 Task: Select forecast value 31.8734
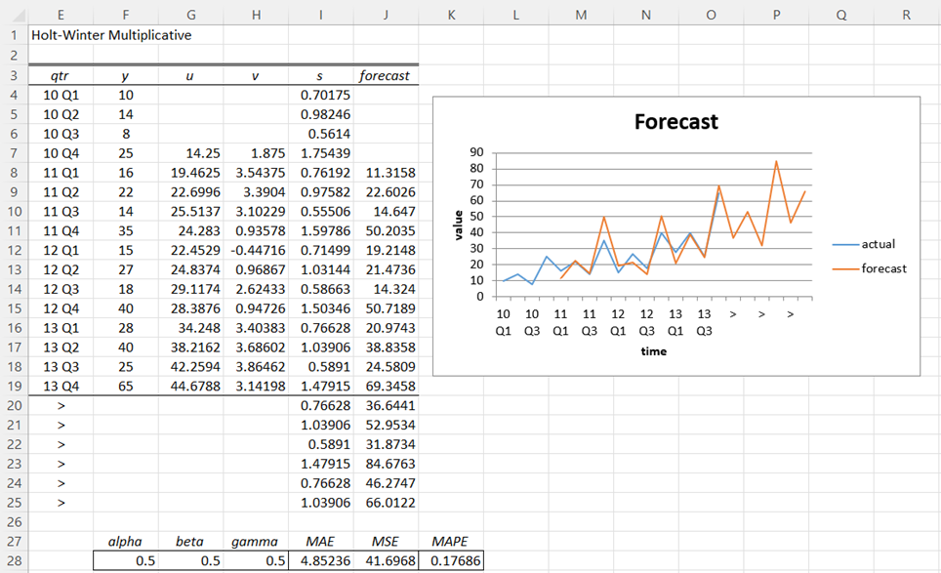386,444
